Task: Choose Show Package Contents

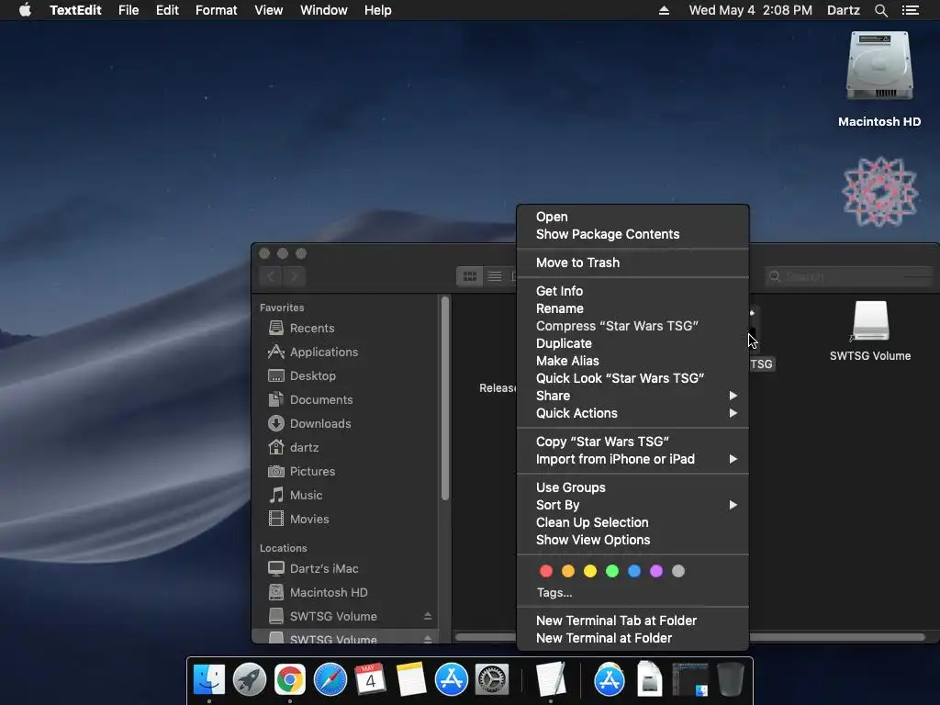Action: [x=633, y=234]
